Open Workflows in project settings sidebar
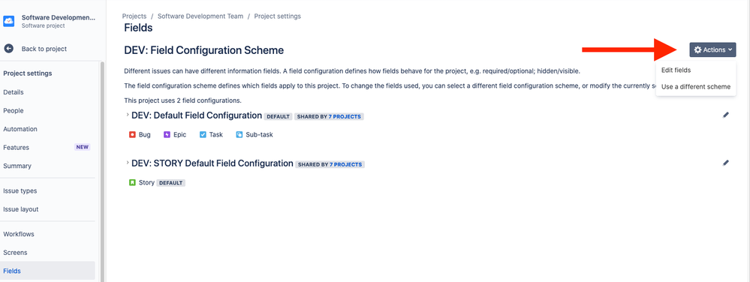This screenshot has width=750, height=282. coord(19,234)
